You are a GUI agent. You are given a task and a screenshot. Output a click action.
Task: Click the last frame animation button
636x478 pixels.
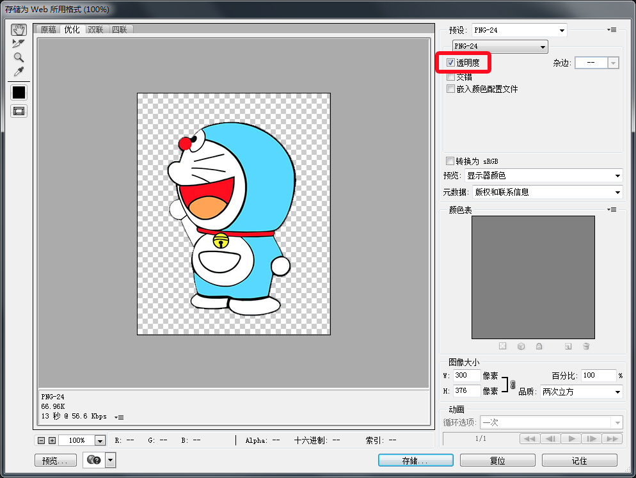612,438
